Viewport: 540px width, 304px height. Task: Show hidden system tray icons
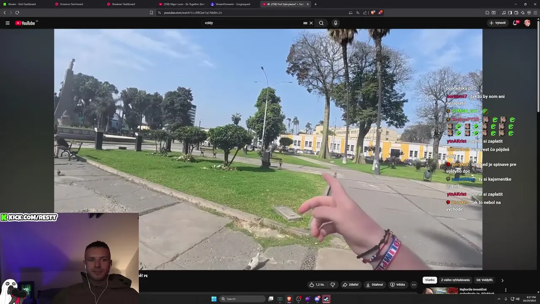tap(499, 299)
